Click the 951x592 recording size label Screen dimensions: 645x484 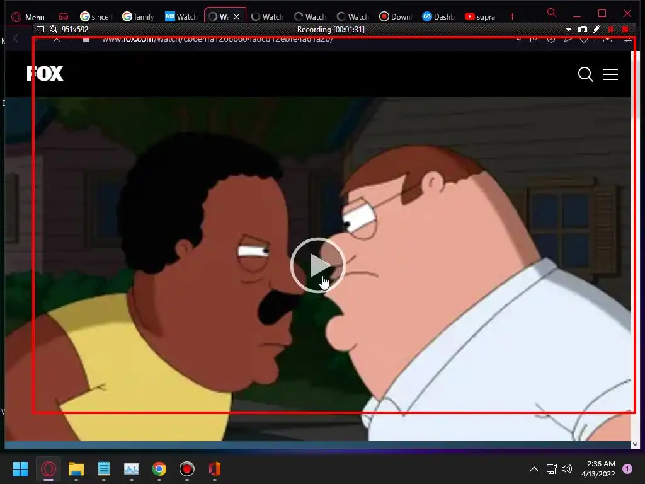75,29
